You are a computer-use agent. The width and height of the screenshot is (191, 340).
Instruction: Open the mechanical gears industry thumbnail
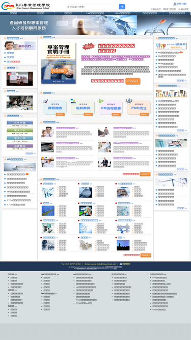coord(48,245)
